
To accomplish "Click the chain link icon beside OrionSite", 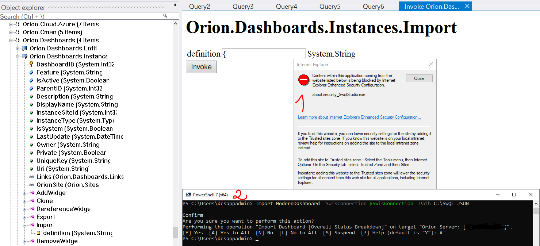I will pyautogui.click(x=31, y=185).
